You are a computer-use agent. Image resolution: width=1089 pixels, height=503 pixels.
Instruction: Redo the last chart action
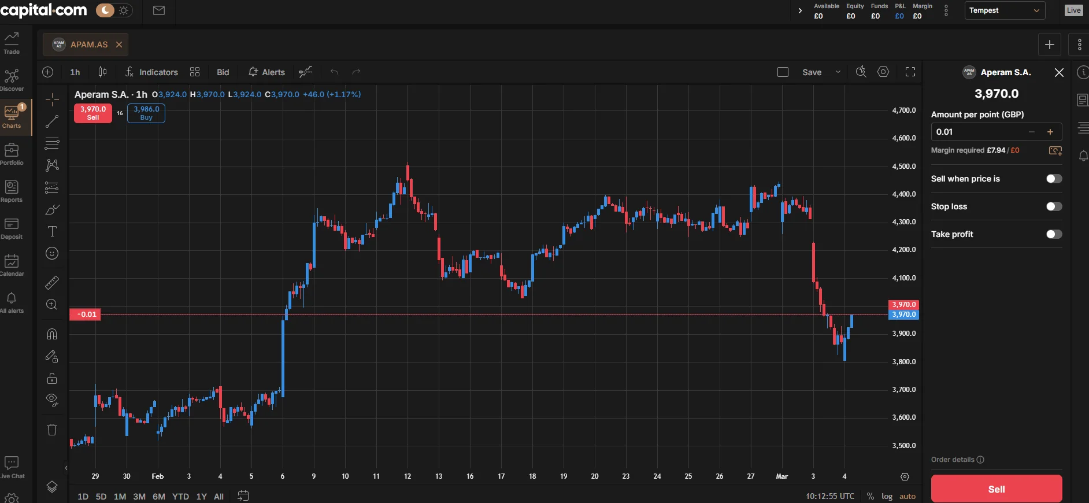[x=356, y=72]
